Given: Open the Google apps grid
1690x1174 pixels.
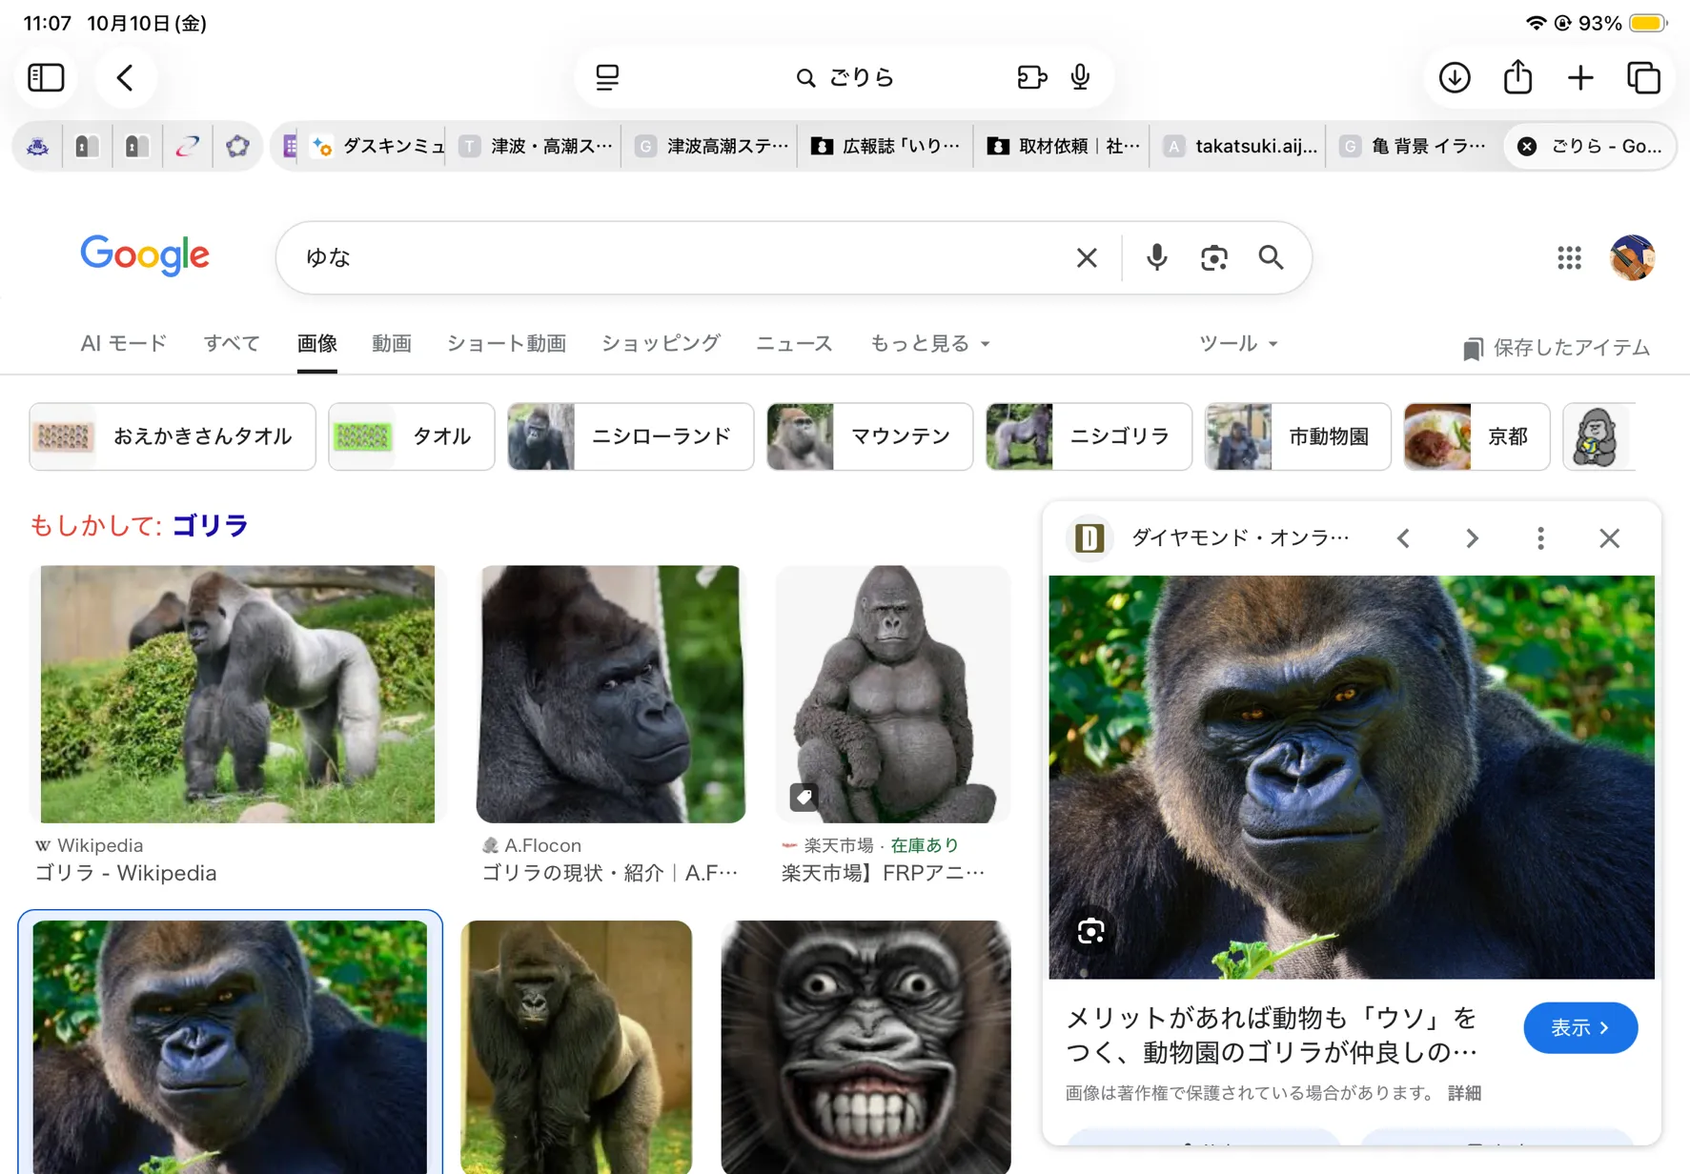Looking at the screenshot, I should pos(1569,257).
